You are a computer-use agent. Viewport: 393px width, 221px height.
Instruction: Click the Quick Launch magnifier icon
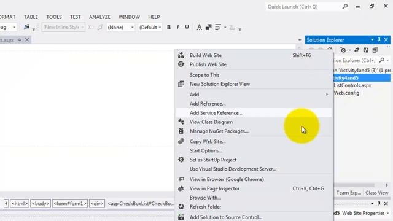coord(345,7)
